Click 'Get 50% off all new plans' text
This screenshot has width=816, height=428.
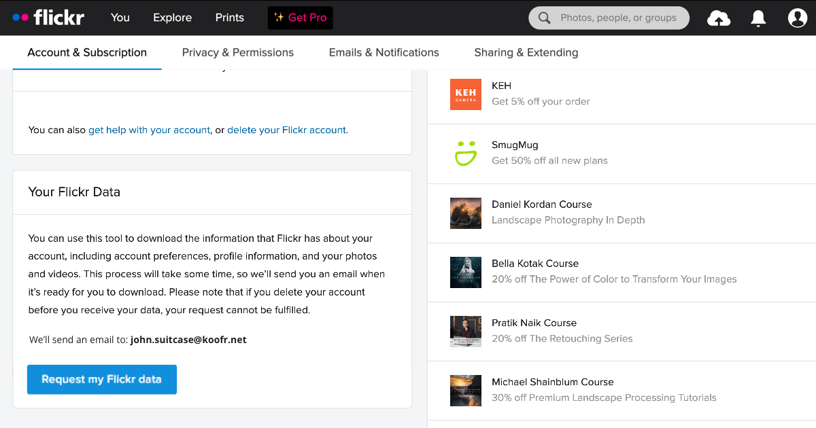tap(549, 160)
